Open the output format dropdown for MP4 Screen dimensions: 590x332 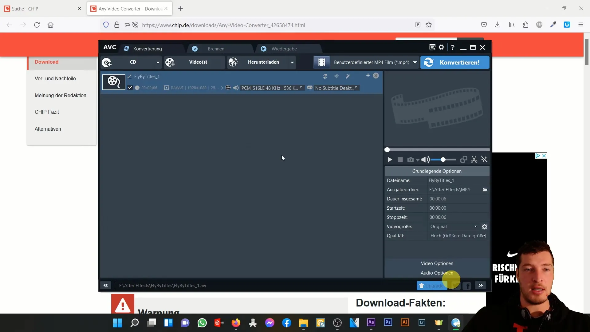(415, 62)
